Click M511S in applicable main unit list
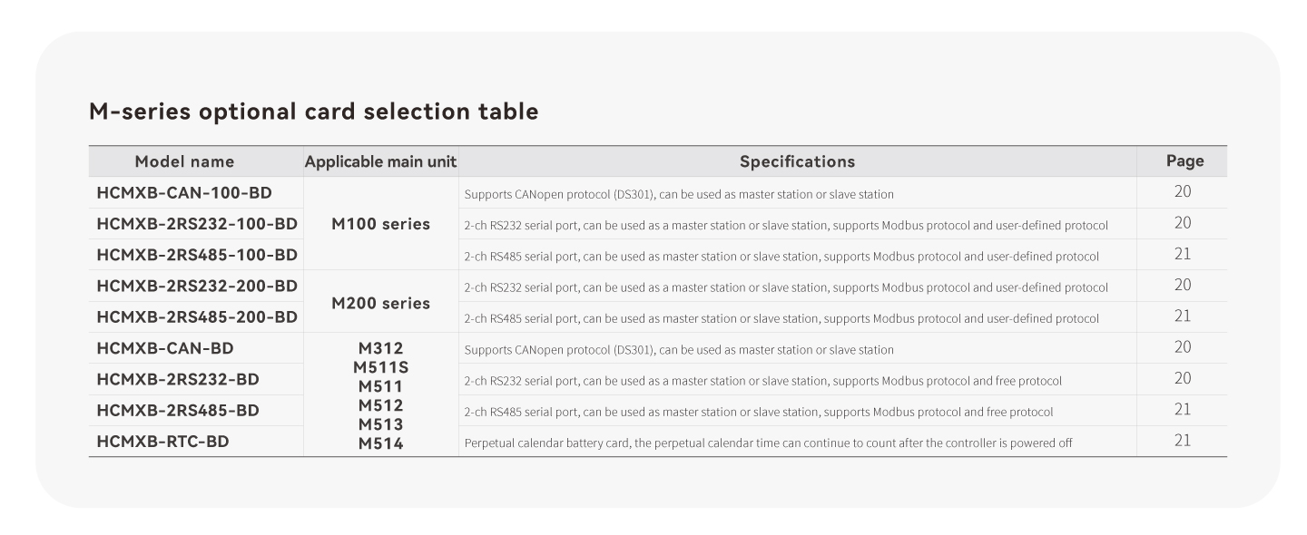Image resolution: width=1307 pixels, height=535 pixels. (380, 367)
